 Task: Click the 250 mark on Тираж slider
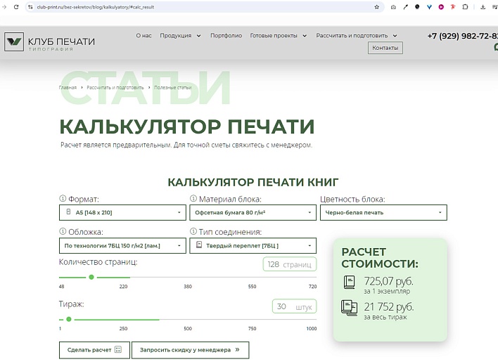(x=123, y=328)
